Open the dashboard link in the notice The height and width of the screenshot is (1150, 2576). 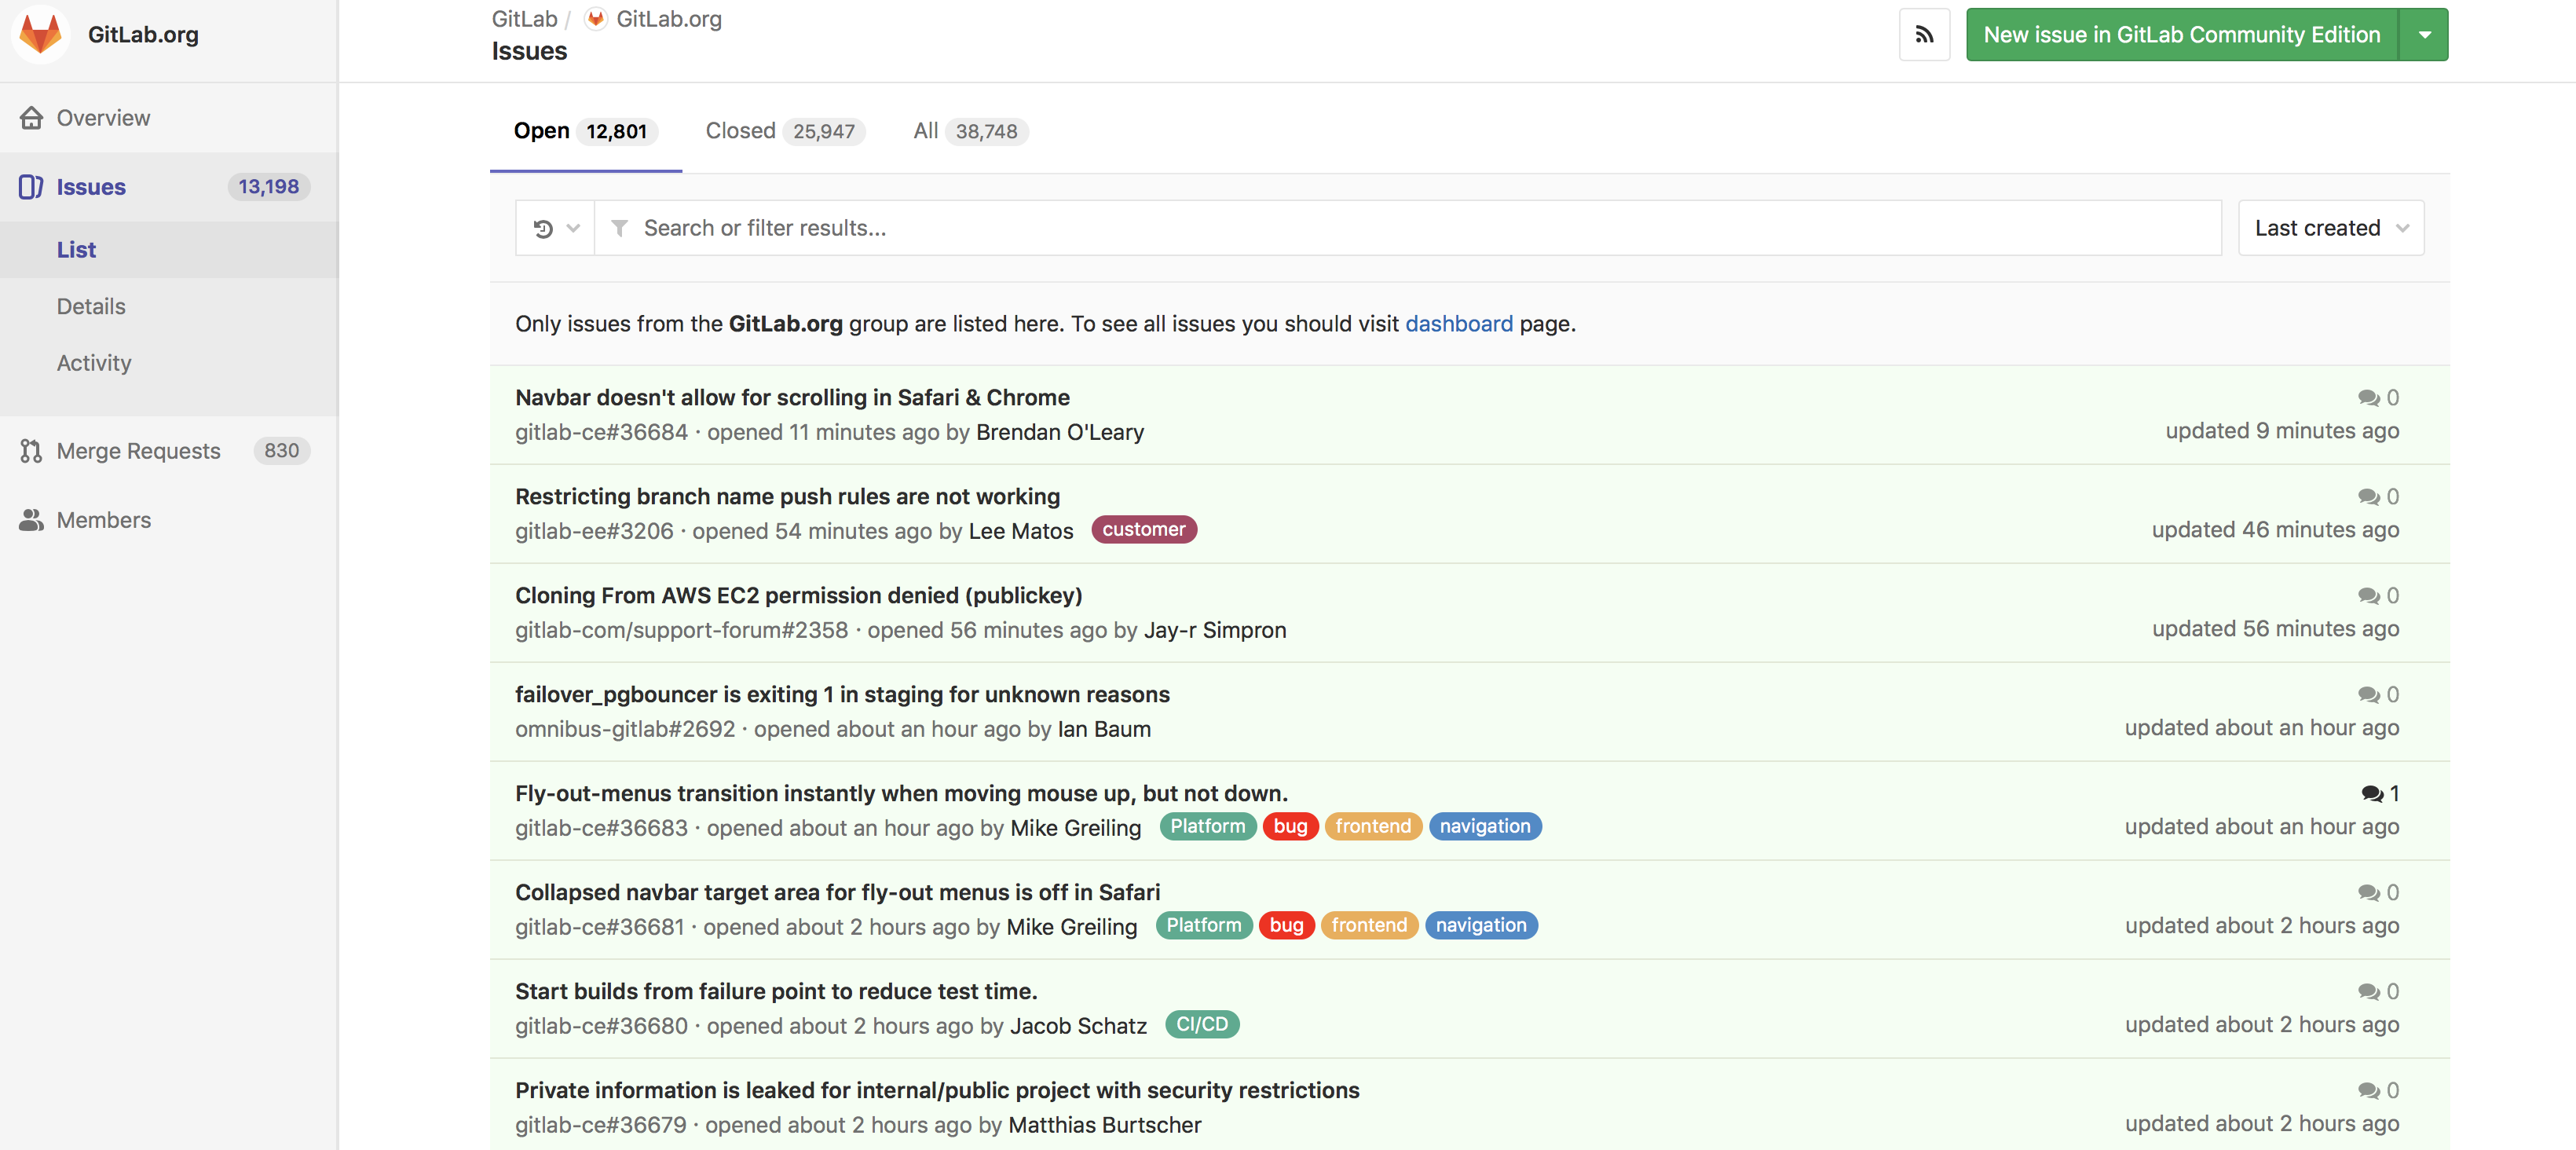(1459, 323)
